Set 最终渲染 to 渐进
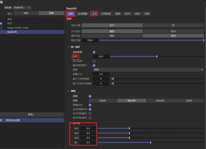Viewport: 206px width, 149px height. point(112,36)
